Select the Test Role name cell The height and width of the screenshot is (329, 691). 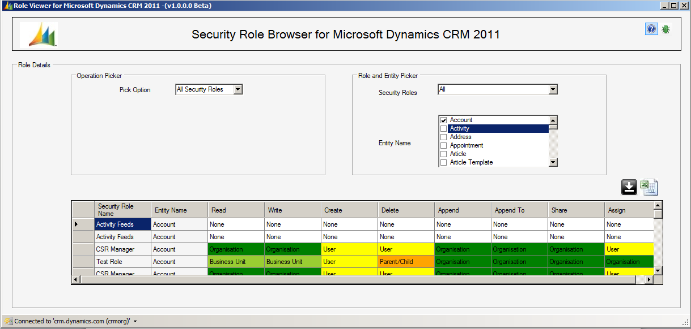122,262
